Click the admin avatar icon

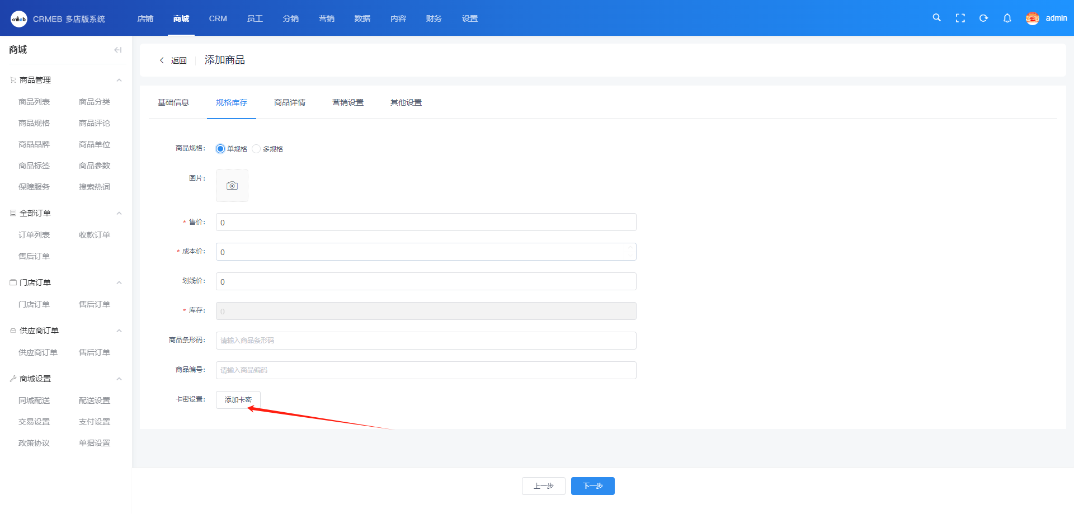(x=1033, y=18)
